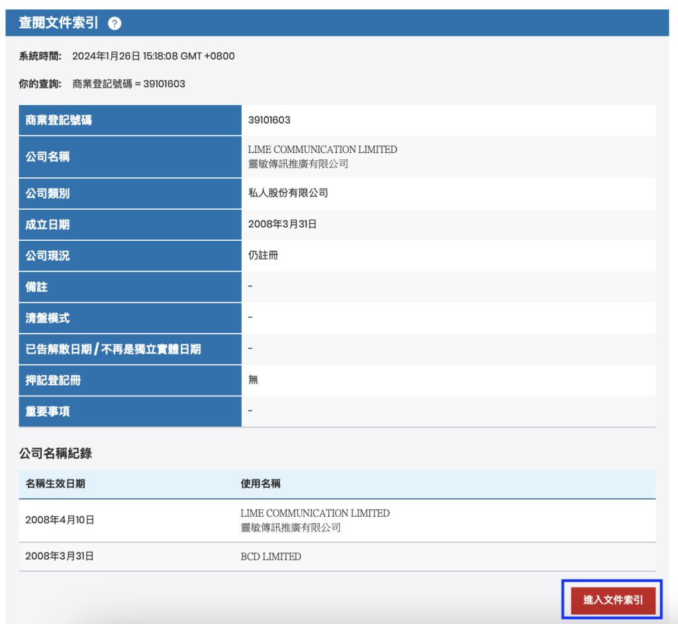This screenshot has width=678, height=624.
Task: Click the 使用名稱 column header
Action: (x=260, y=484)
